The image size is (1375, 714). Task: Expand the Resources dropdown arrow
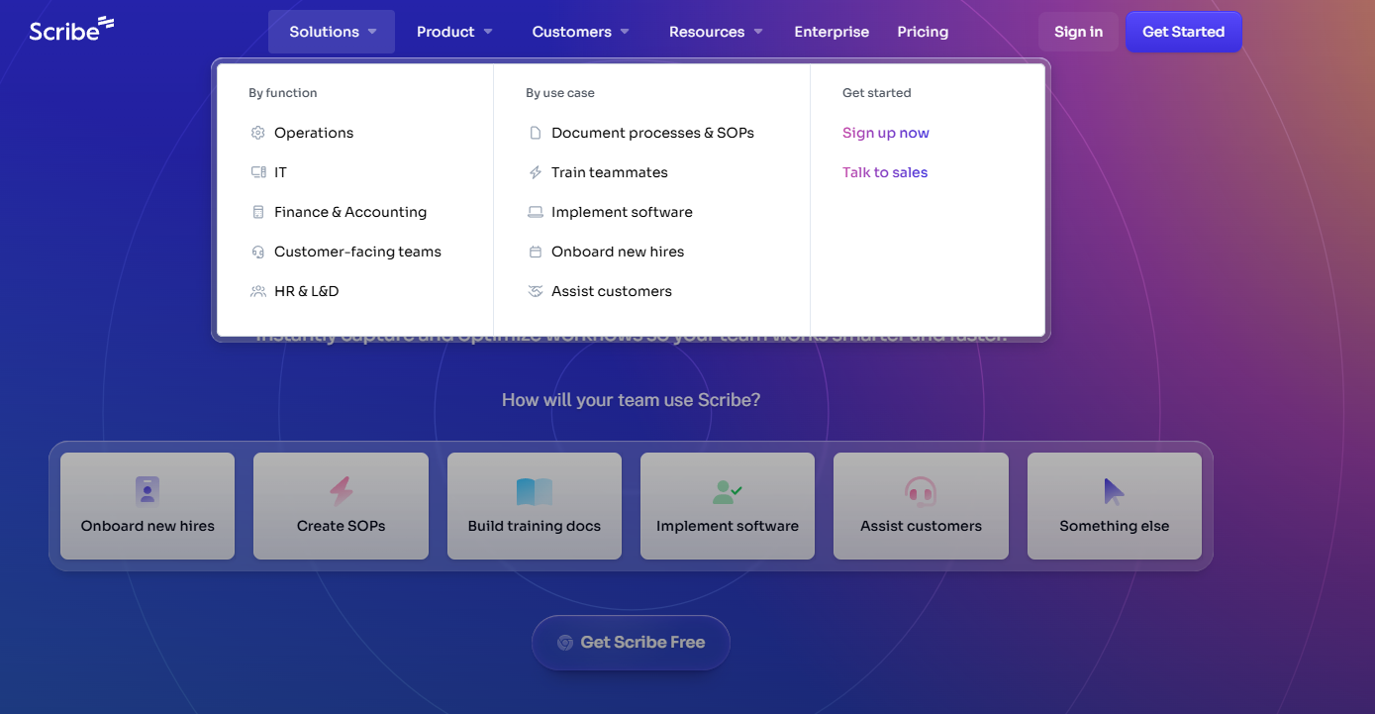tap(758, 32)
